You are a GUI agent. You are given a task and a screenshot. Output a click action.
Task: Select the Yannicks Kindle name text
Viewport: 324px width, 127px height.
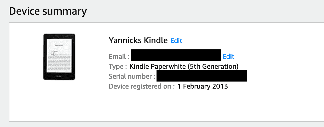click(x=138, y=41)
